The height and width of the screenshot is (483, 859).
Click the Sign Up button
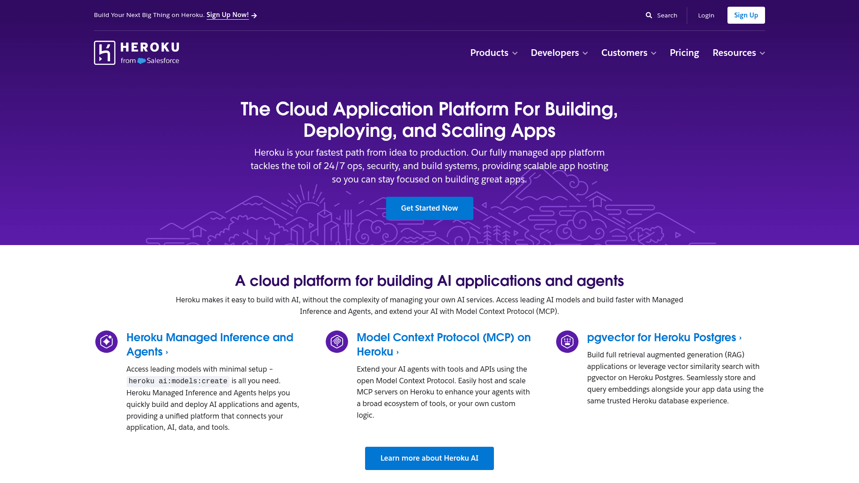[x=746, y=15]
